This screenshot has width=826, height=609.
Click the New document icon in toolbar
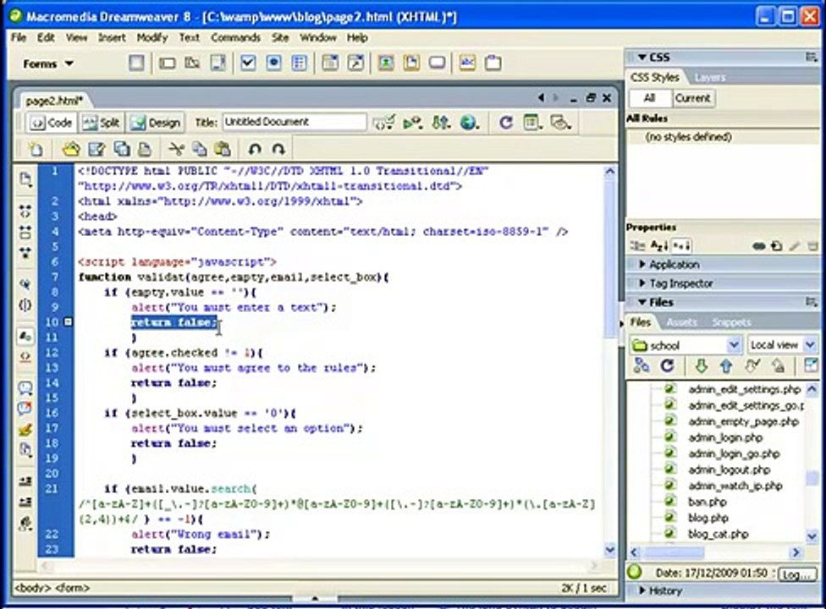[x=36, y=150]
